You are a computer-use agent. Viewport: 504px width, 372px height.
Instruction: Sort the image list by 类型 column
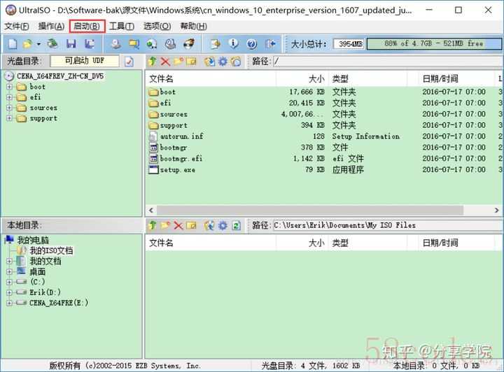(x=368, y=78)
